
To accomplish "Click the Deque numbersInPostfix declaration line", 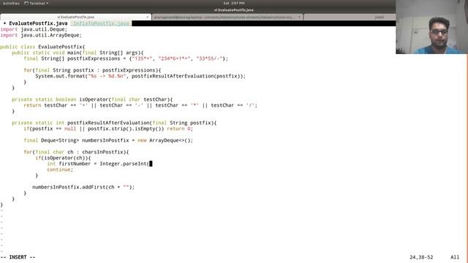I will tap(108, 140).
